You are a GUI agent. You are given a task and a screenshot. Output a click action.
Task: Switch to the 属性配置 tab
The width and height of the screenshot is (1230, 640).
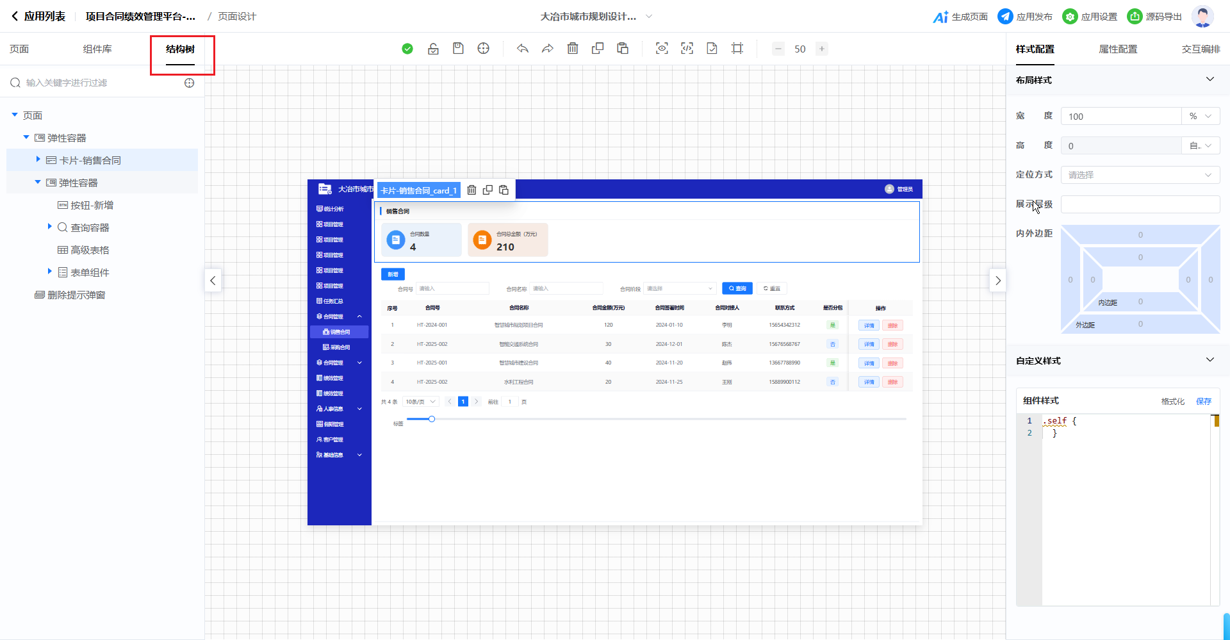point(1118,49)
